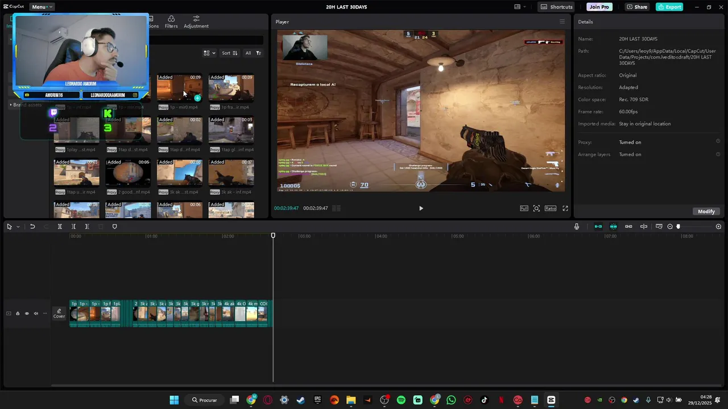Image resolution: width=728 pixels, height=409 pixels.
Task: Hide the main video track with eye icon
Action: [x=27, y=314]
